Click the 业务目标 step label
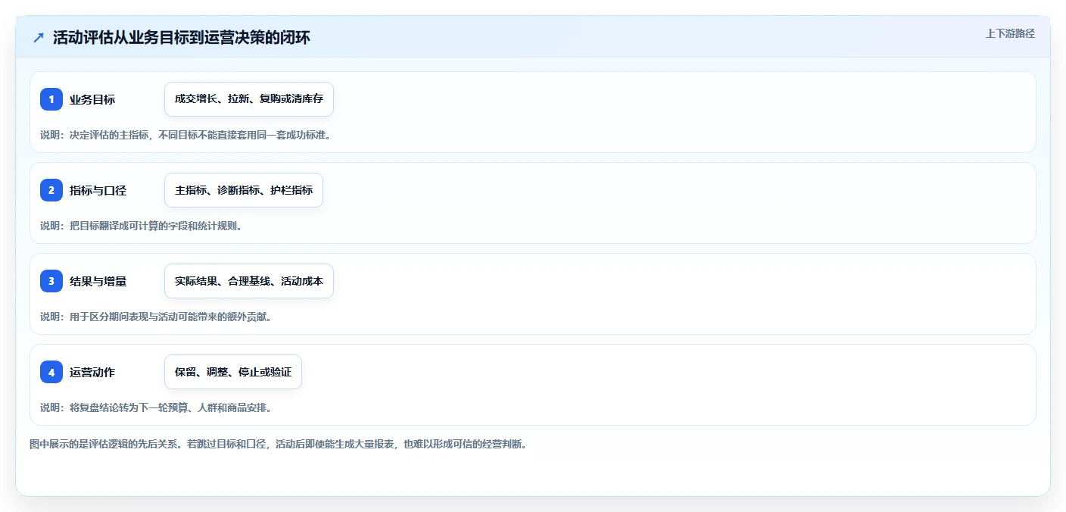The height and width of the screenshot is (512, 1066). pyautogui.click(x=92, y=100)
